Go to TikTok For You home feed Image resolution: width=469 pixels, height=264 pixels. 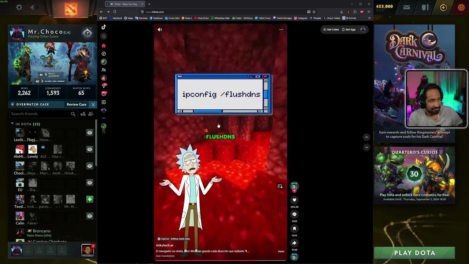pyautogui.click(x=104, y=45)
